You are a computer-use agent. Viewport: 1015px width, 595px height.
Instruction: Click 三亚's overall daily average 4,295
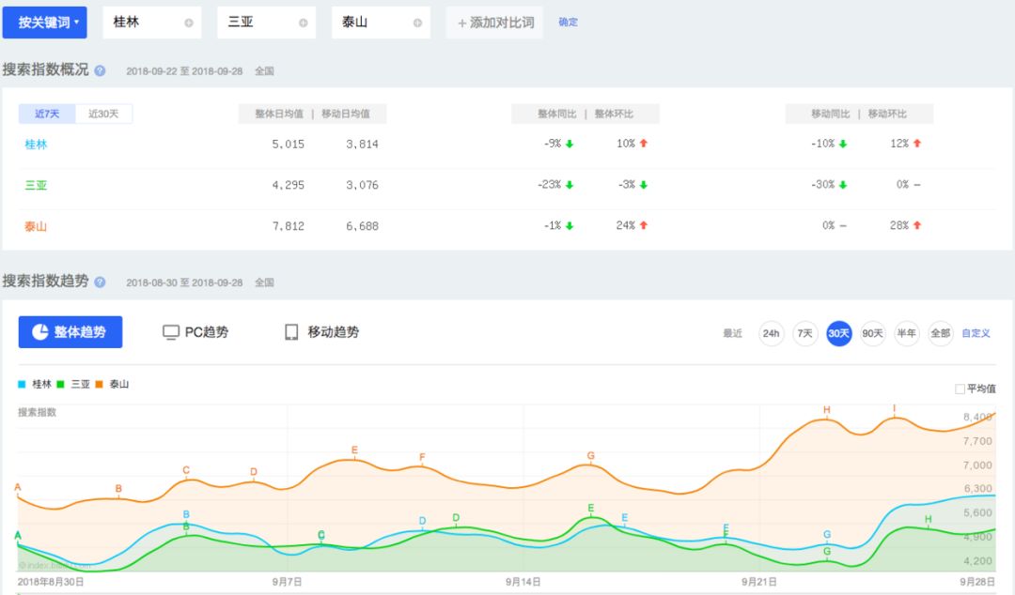[x=289, y=185]
